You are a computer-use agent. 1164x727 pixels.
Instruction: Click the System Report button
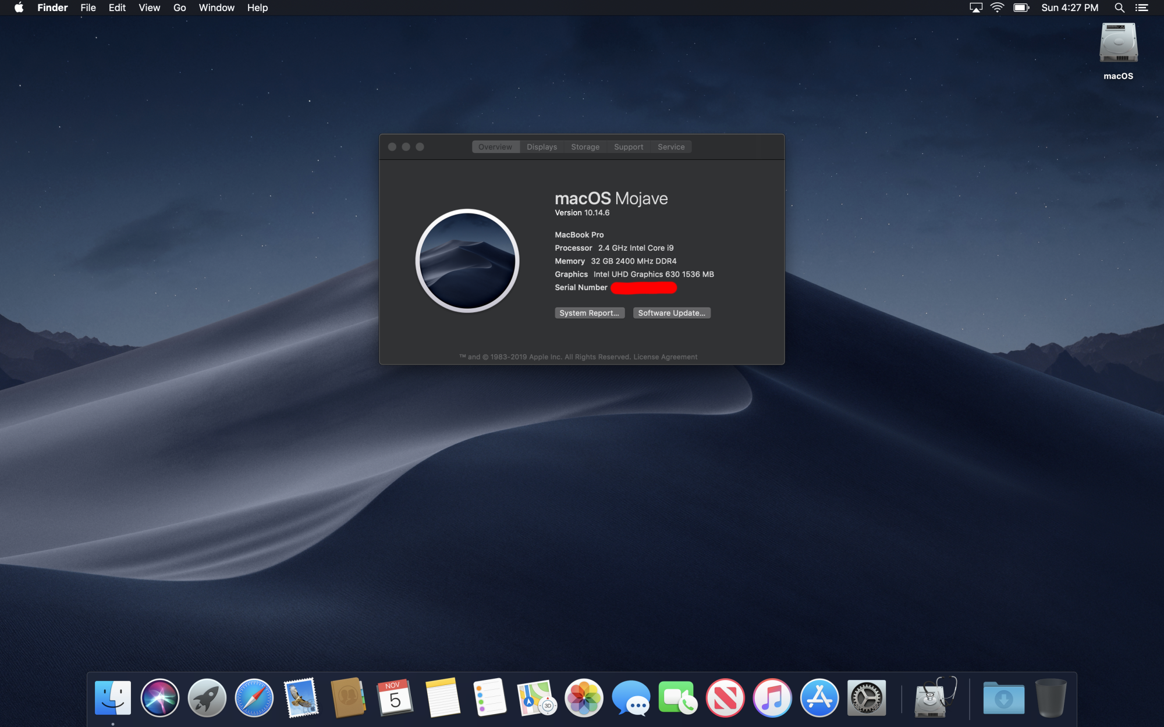click(589, 313)
